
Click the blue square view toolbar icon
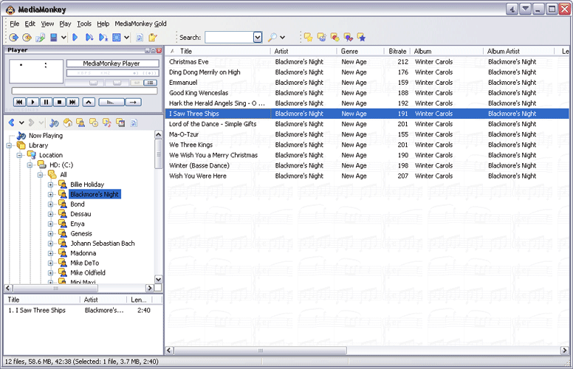117,37
